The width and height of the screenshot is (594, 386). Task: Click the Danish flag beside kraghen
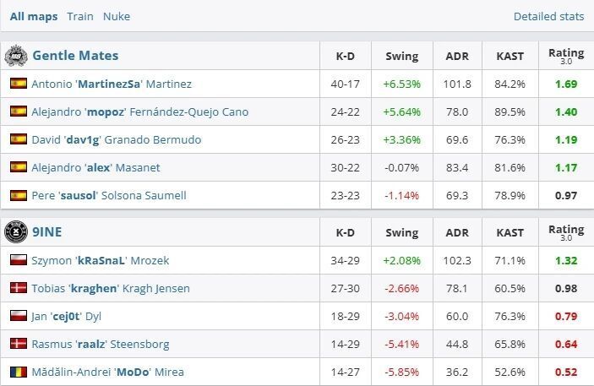click(x=18, y=288)
